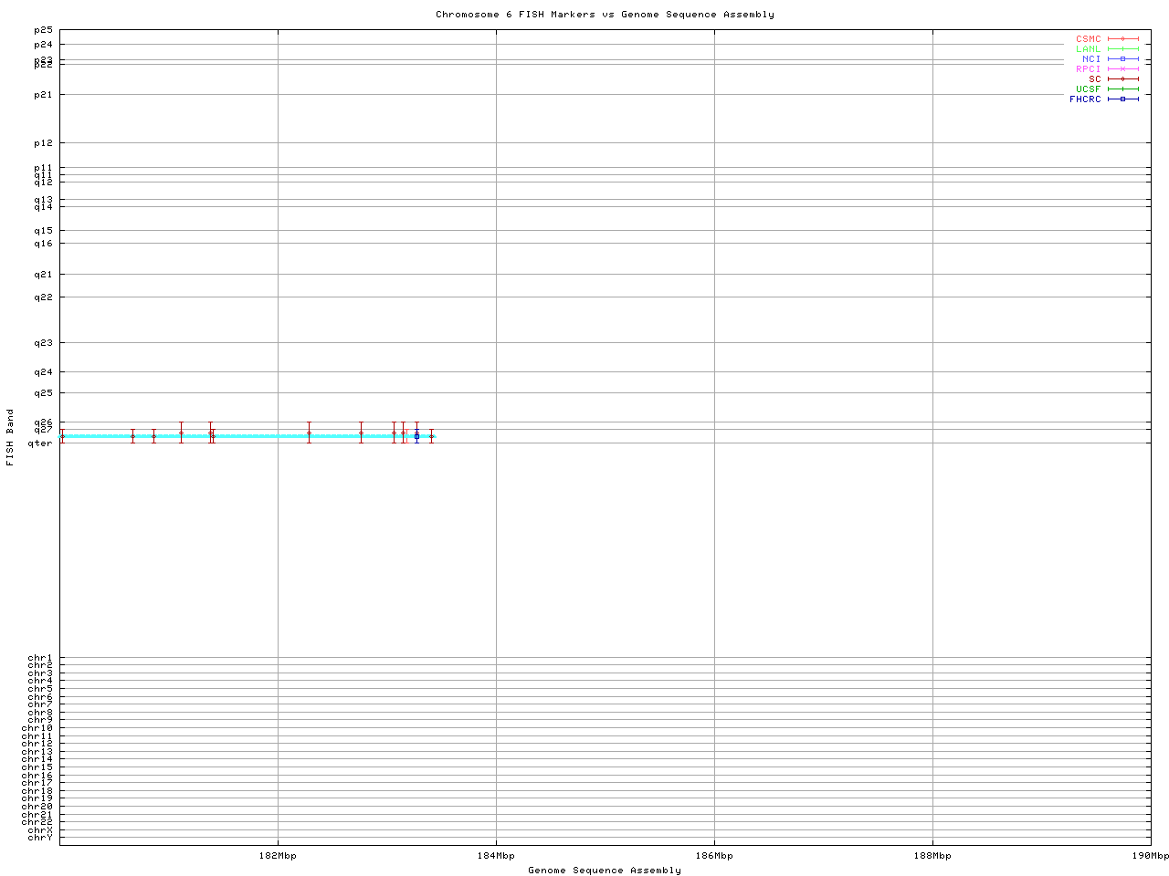The width and height of the screenshot is (1169, 876).
Task: Click the chr1 label on y-axis
Action: tap(40, 658)
